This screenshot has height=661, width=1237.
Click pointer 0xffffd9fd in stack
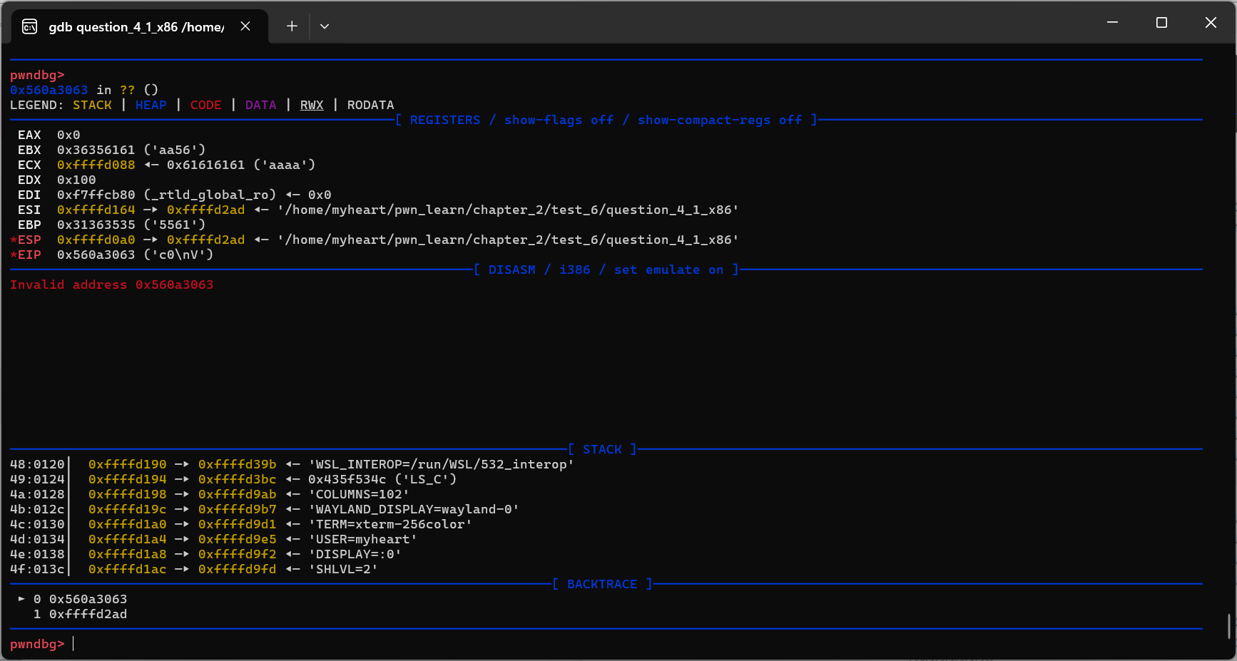(x=238, y=569)
